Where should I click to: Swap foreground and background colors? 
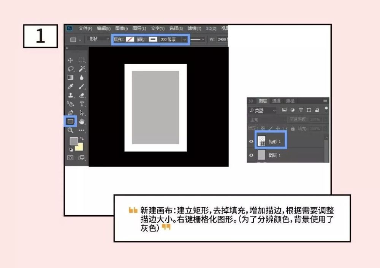[x=82, y=138]
